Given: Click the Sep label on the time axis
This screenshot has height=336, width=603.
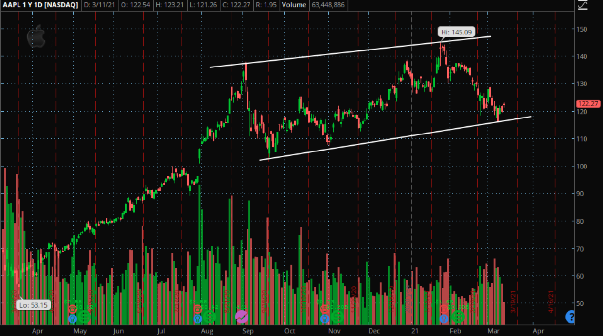Looking at the screenshot, I should point(248,331).
